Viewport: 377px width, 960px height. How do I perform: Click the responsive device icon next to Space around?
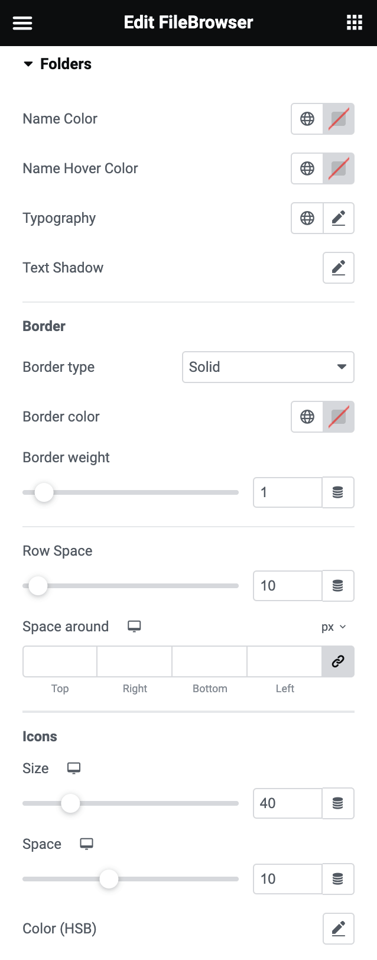tap(134, 626)
